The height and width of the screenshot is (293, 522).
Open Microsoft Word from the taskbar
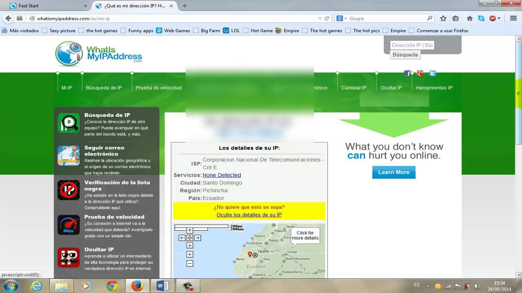(162, 286)
